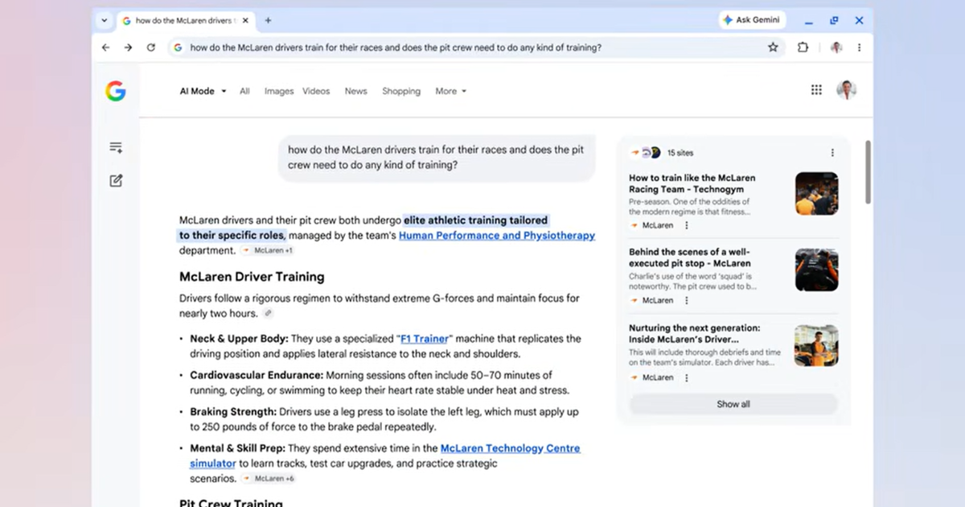This screenshot has height=507, width=965.
Task: Open AI Mode history icon in sidebar
Action: click(116, 147)
